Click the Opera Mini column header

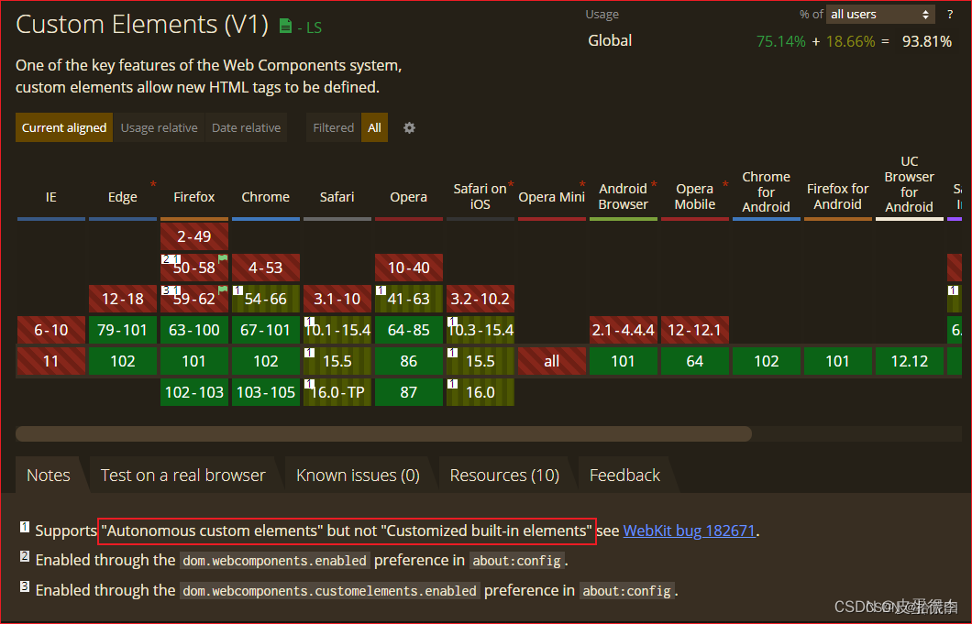(552, 197)
